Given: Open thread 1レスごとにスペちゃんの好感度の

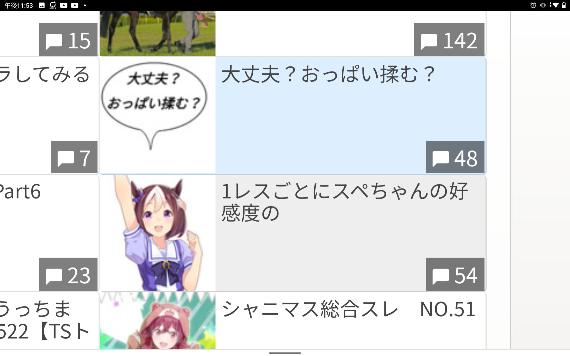Looking at the screenshot, I should tap(345, 202).
